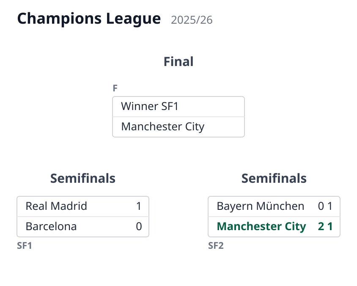Open the Winner SF1 final slot
The image size is (357, 286).
[178, 107]
